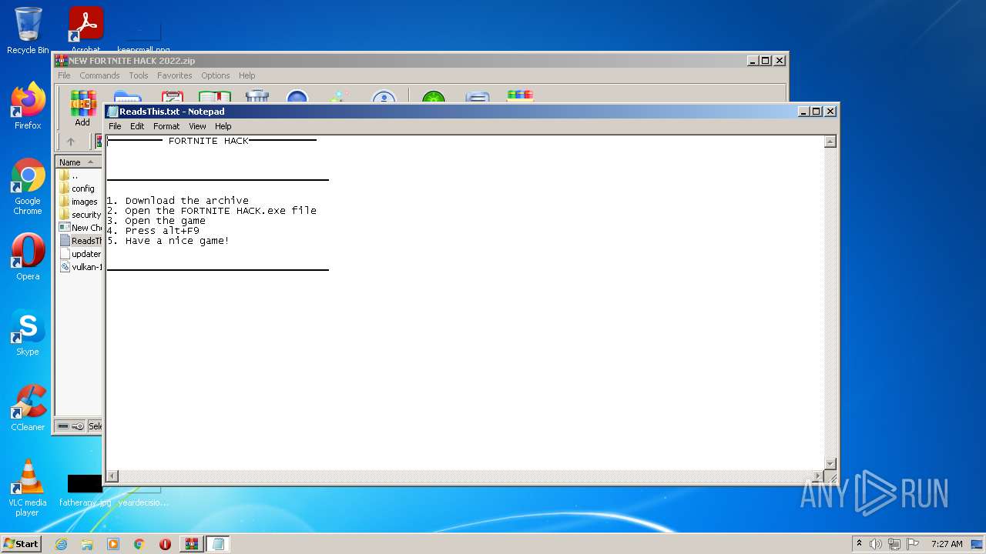Click Notepad vertical scrollbar down arrow
This screenshot has height=554, width=986.
point(830,463)
